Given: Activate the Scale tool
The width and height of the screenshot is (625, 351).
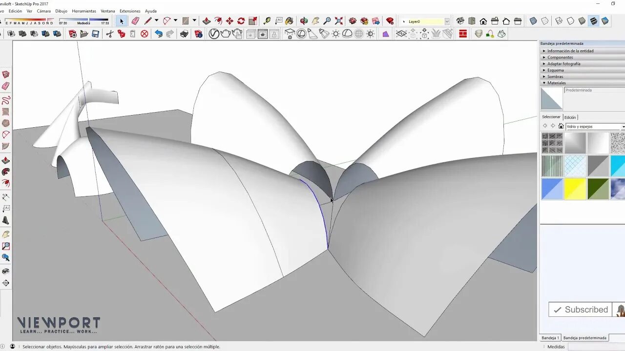Looking at the screenshot, I should (253, 21).
